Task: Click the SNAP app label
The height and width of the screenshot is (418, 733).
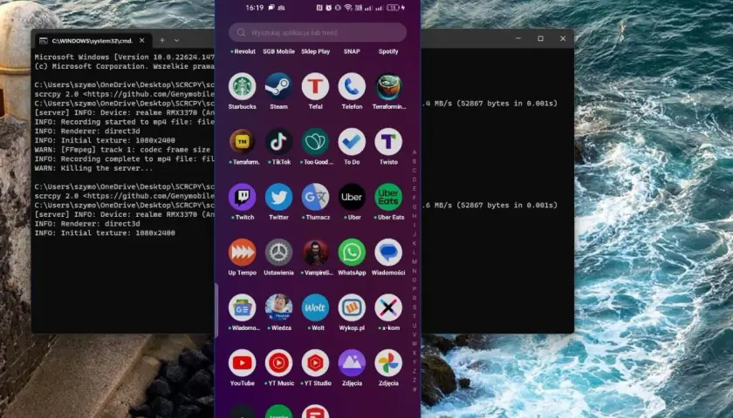Action: coord(352,51)
